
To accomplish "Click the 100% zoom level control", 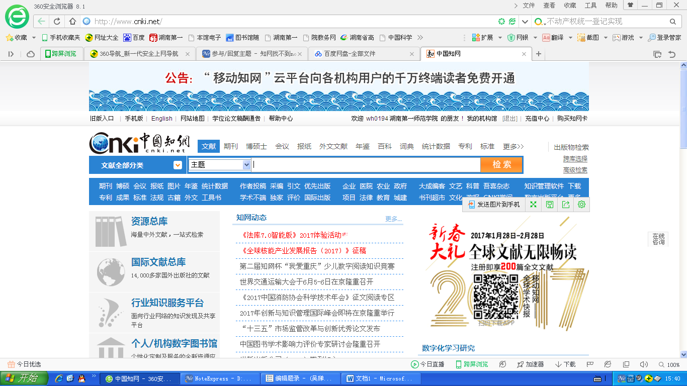I will [669, 364].
